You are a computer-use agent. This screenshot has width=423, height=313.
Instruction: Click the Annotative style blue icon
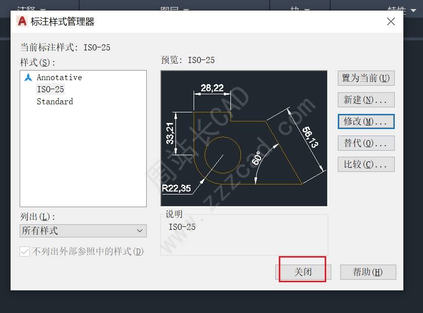[x=28, y=78]
